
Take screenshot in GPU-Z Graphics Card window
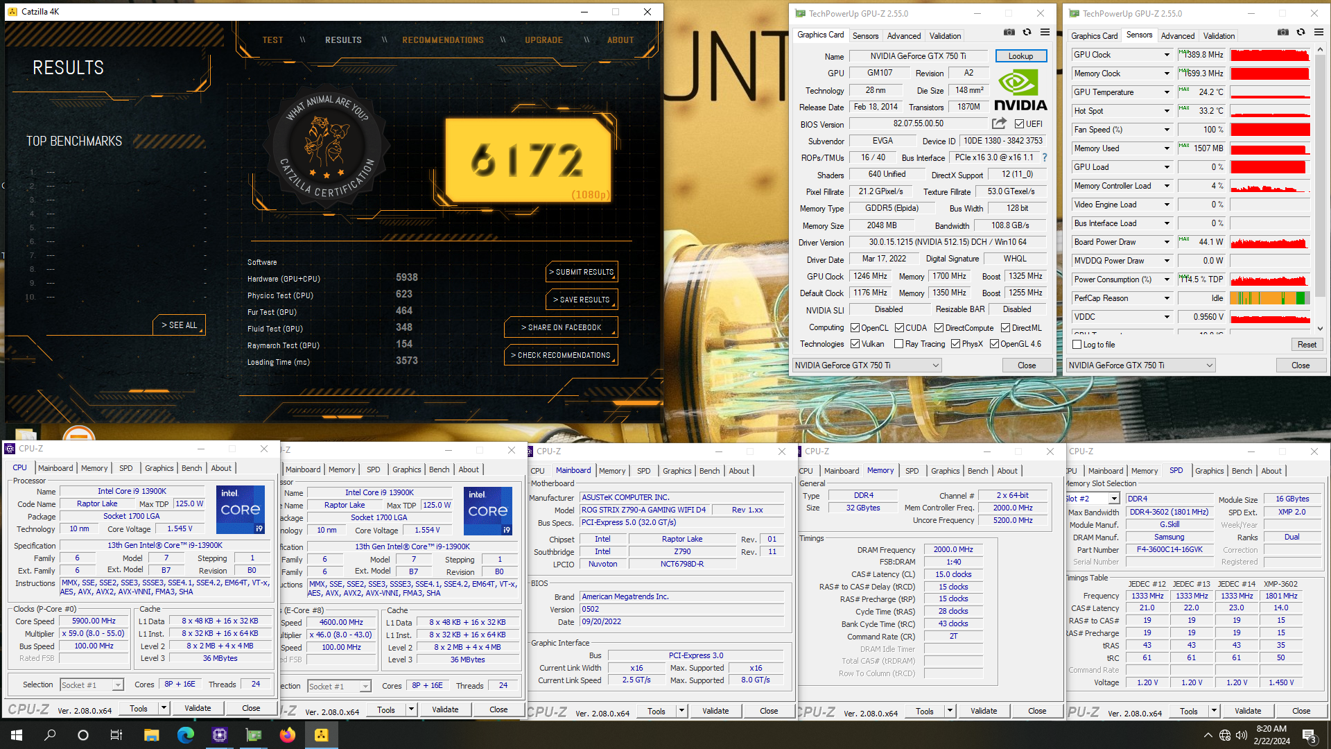(1009, 32)
